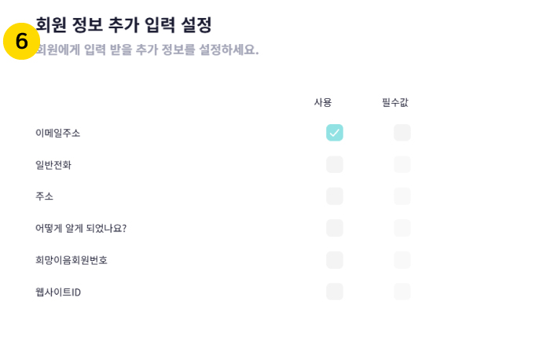Click the yellow number 6 badge

[21, 41]
